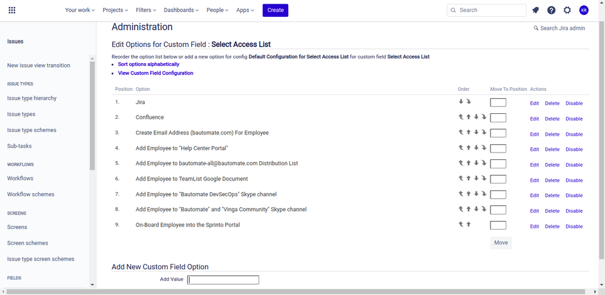The height and width of the screenshot is (295, 605).
Task: Open the Settings gear icon
Action: pyautogui.click(x=567, y=10)
